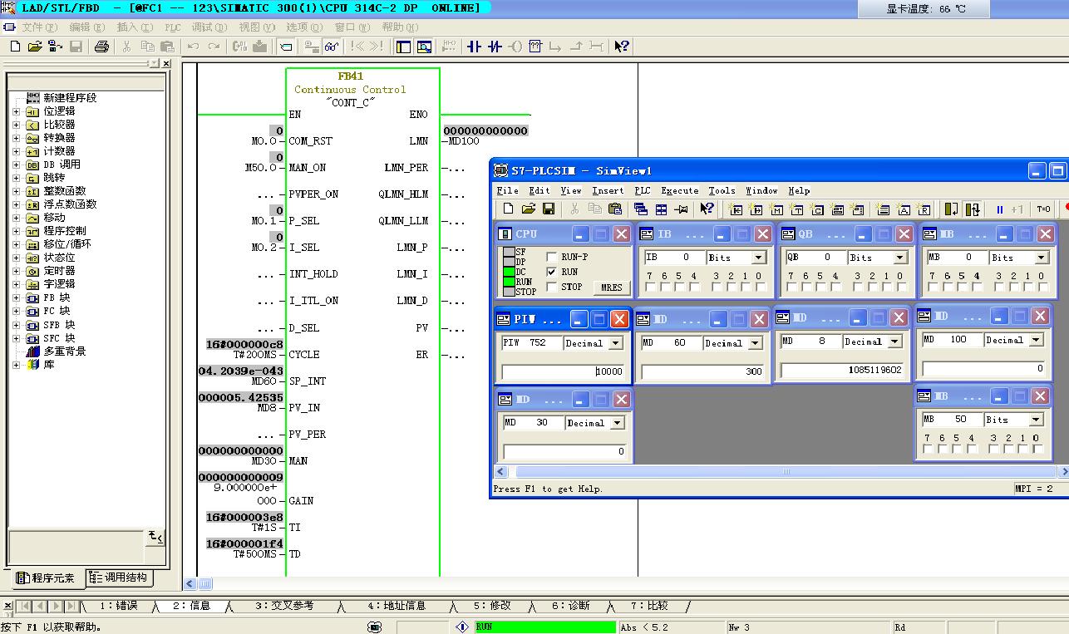The image size is (1069, 634).
Task: Enable the RUN-P checkbox in the CPU panel
Action: click(552, 258)
